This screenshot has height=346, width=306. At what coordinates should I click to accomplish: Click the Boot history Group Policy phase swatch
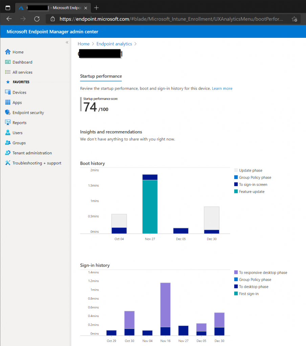236,177
